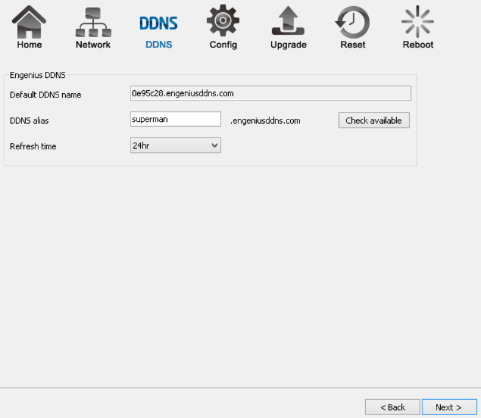Click the Reset clock icon
The height and width of the screenshot is (418, 481).
[352, 22]
